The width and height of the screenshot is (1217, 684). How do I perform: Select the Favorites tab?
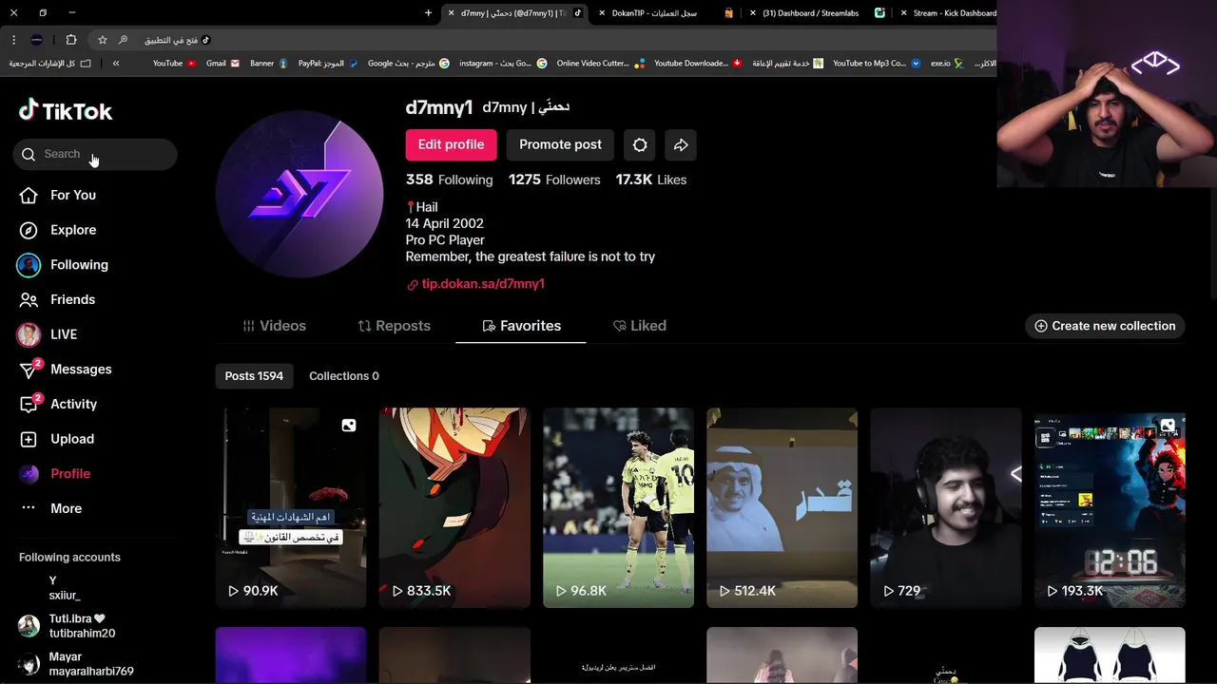pos(521,326)
